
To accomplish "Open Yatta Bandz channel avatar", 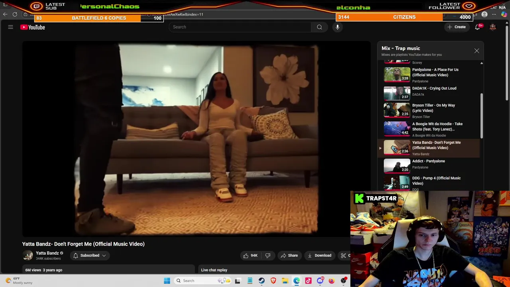I will [28, 256].
